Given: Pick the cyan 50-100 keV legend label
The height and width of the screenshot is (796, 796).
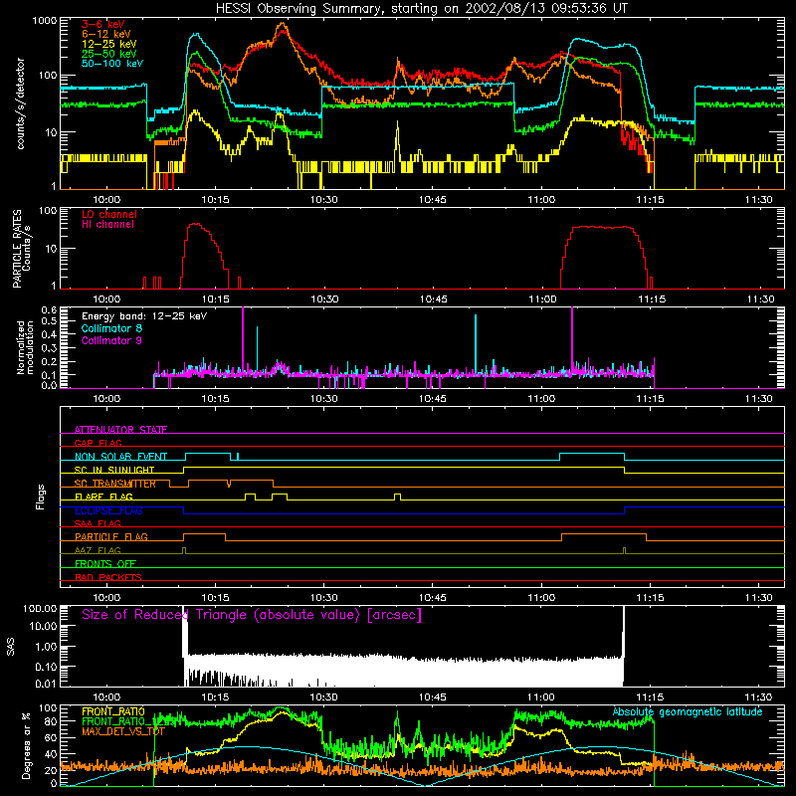Looking at the screenshot, I should click(112, 64).
